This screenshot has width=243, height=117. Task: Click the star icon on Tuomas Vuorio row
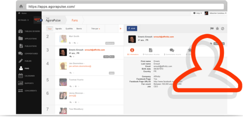click(x=76, y=86)
